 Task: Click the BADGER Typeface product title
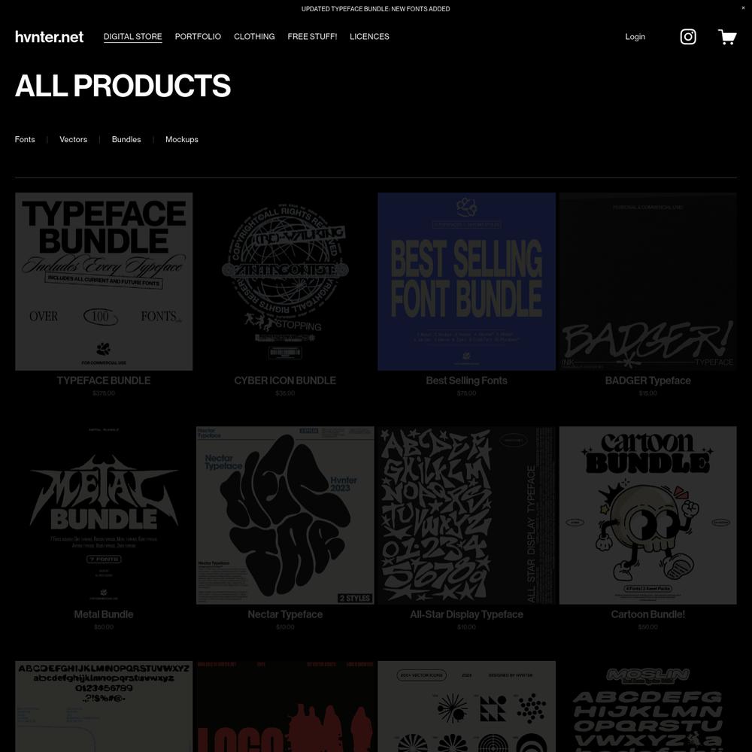648,381
